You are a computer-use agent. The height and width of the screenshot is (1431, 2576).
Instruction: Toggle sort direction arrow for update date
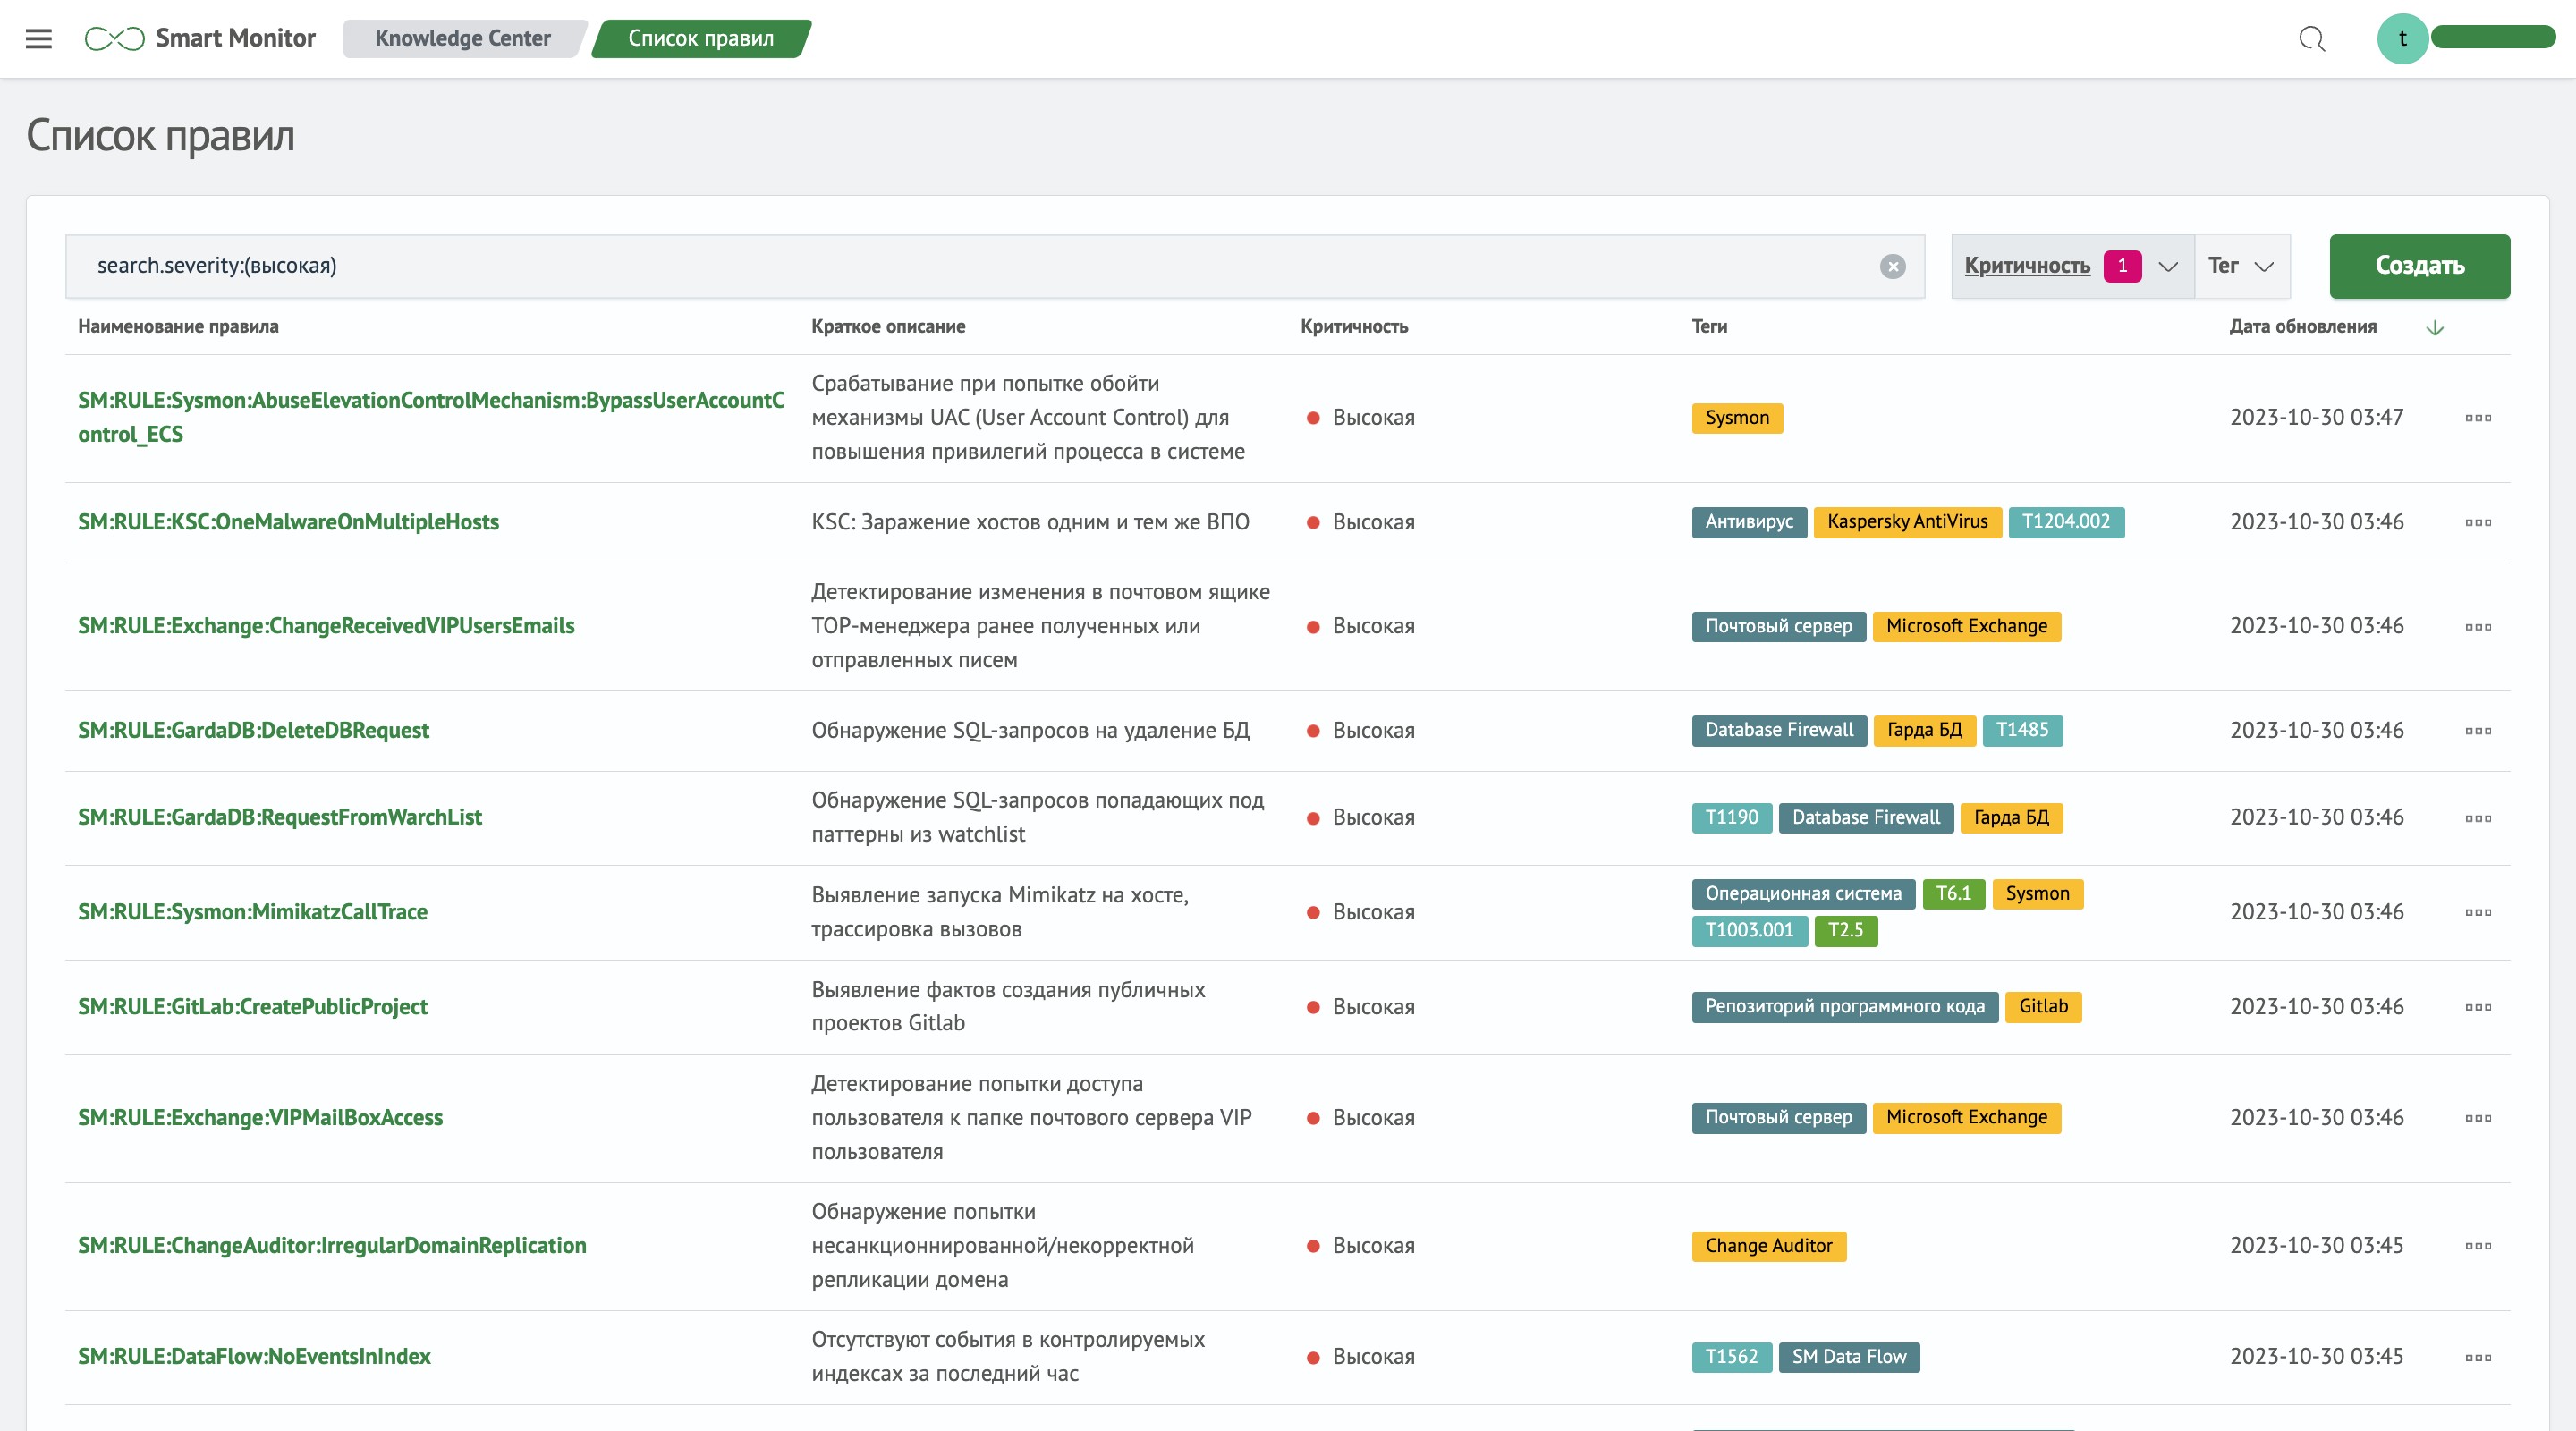(2435, 328)
